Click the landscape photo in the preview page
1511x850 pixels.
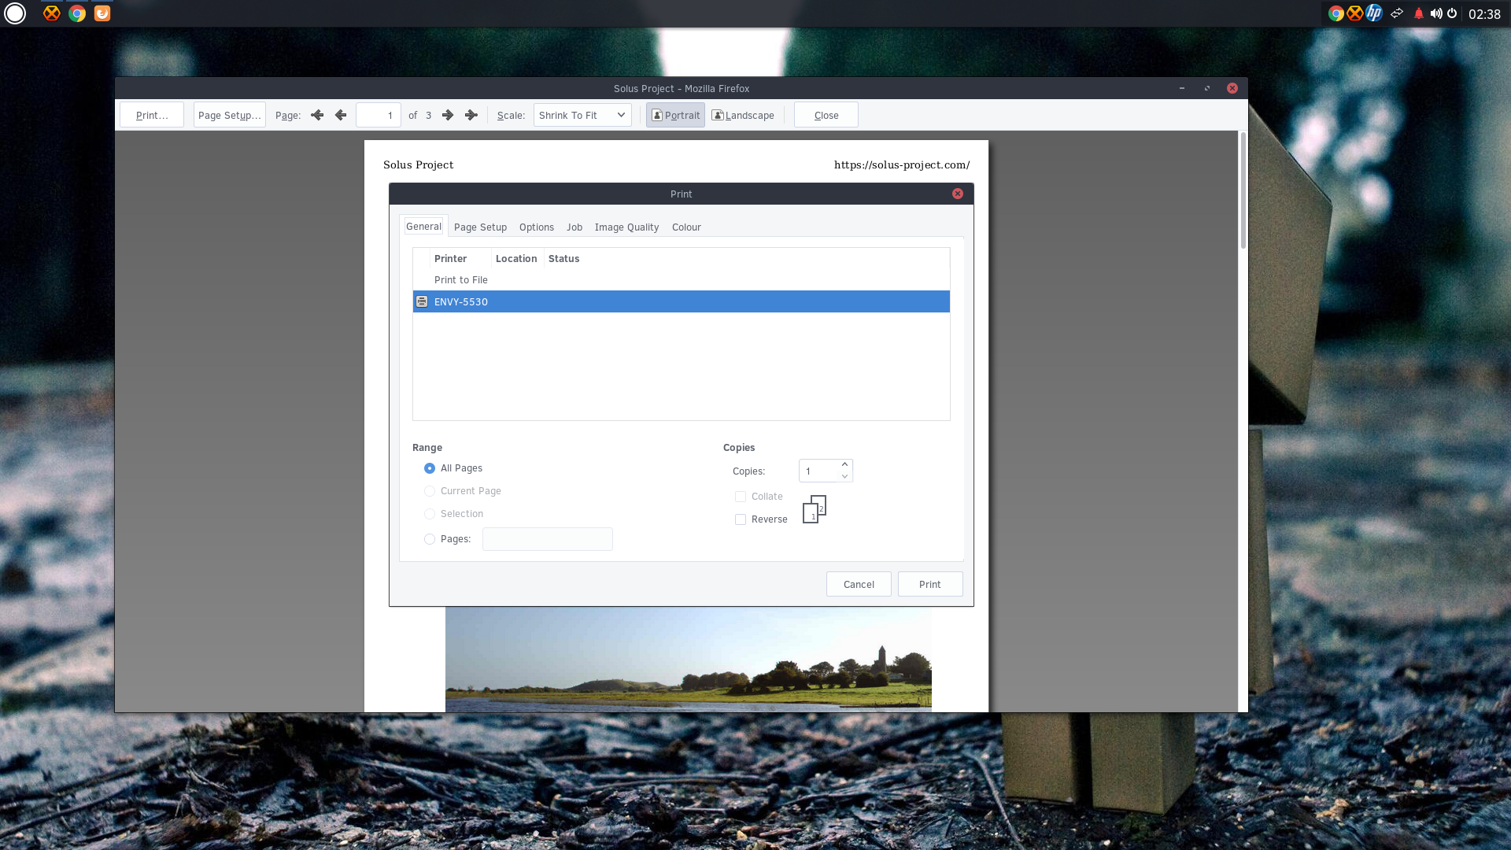[689, 660]
